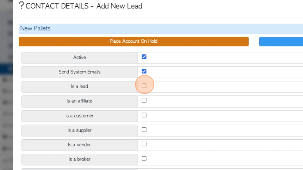303x170 pixels.
Task: Check the Is a customer checkbox
Action: 144,115
